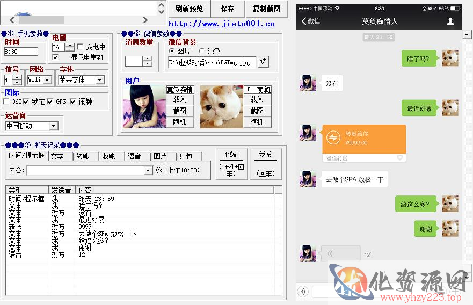Click cat avatar beside 最近好累 message
Image resolution: width=473 pixels, height=305 pixels.
tap(450, 108)
